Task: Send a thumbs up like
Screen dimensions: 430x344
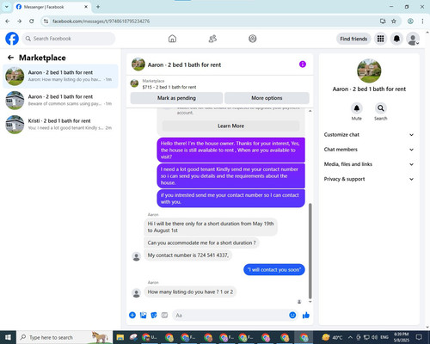Action: point(306,316)
